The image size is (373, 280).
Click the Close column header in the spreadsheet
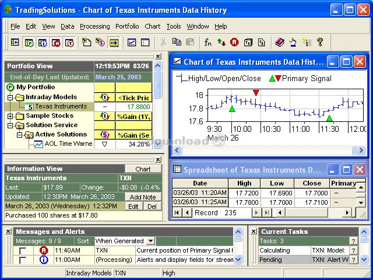(x=312, y=183)
